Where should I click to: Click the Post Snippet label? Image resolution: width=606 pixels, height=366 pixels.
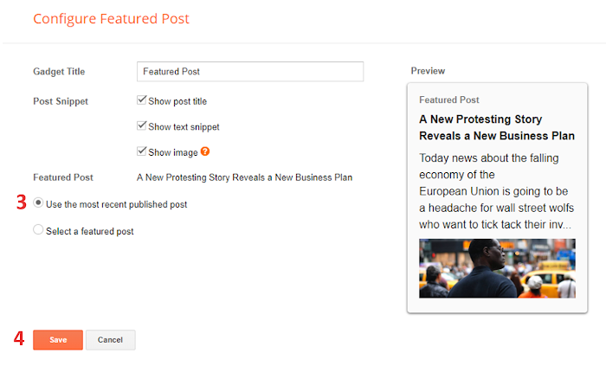tap(61, 101)
